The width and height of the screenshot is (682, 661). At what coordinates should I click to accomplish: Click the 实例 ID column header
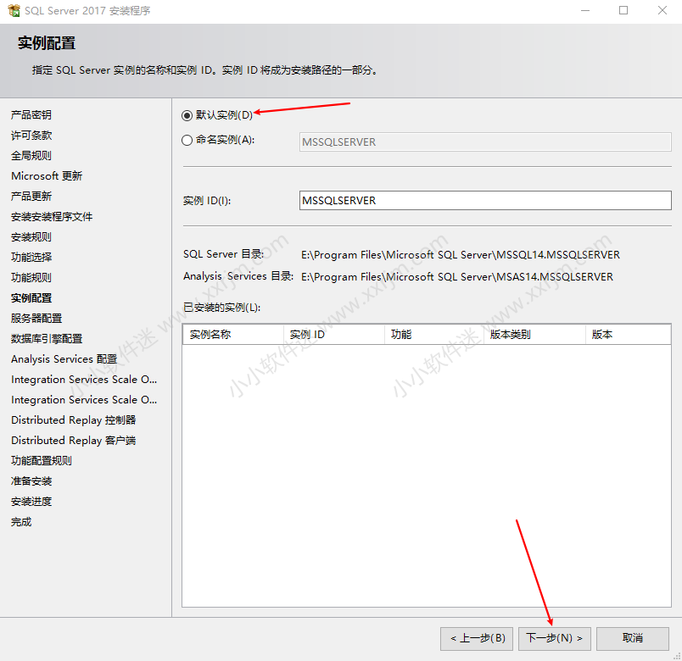coord(334,335)
